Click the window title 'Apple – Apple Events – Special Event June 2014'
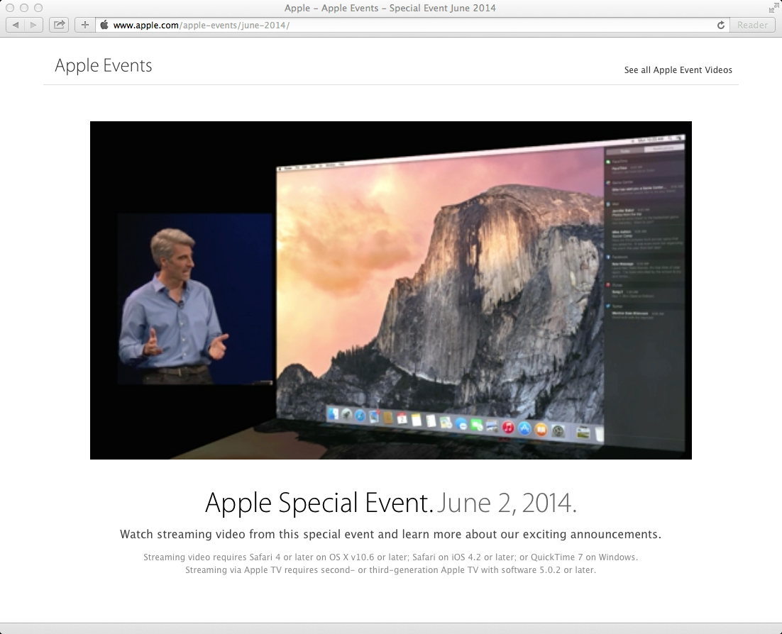 (x=390, y=8)
